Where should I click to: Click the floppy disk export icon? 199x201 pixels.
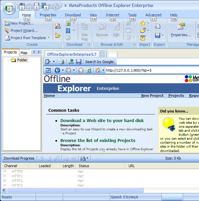158,35
